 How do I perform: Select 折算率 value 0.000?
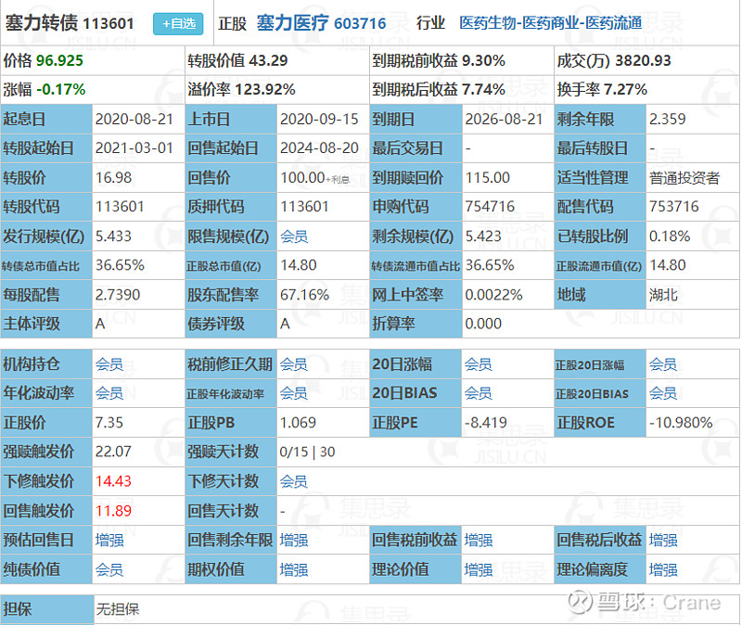pos(483,324)
